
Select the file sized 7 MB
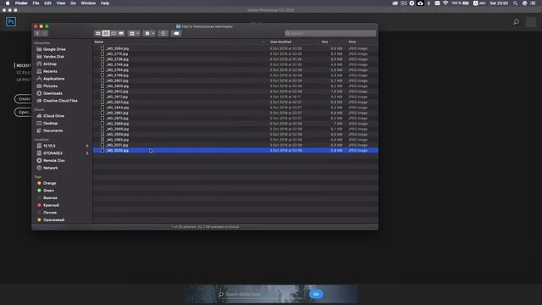point(235,124)
